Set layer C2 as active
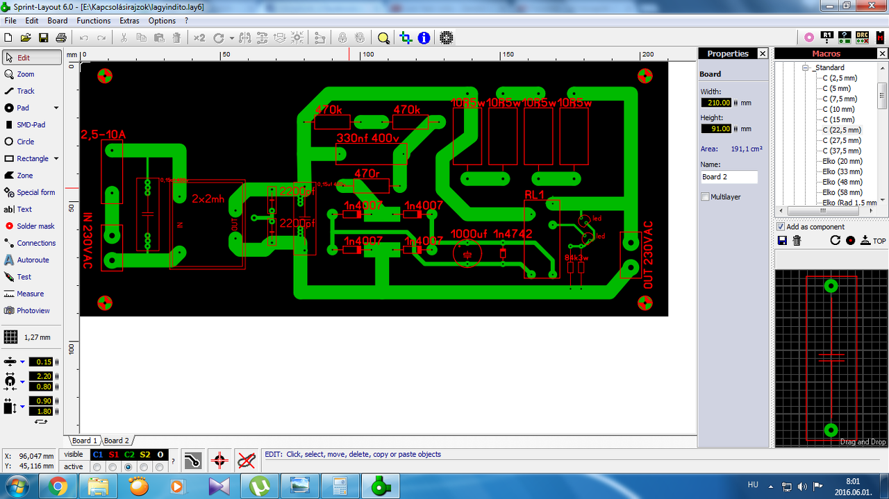This screenshot has height=499, width=889. 128,468
